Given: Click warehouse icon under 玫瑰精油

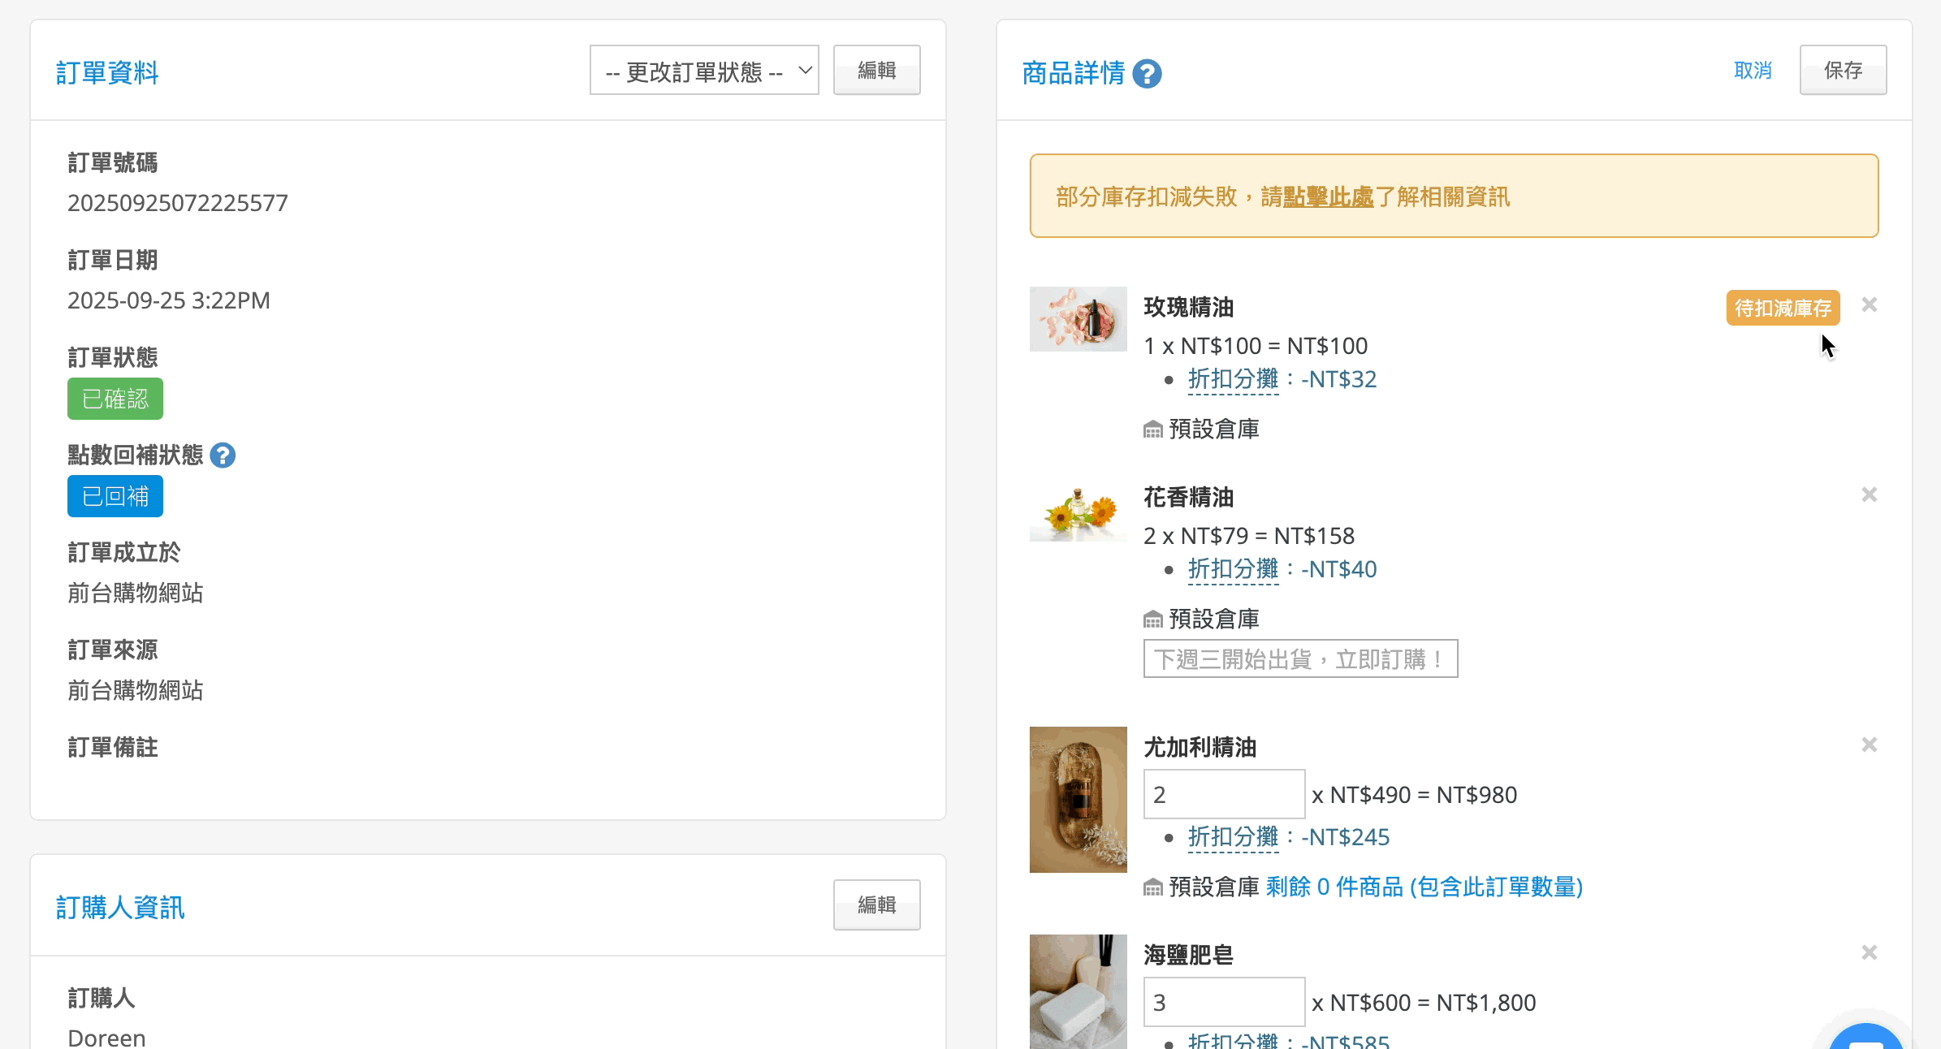Looking at the screenshot, I should click(x=1153, y=430).
